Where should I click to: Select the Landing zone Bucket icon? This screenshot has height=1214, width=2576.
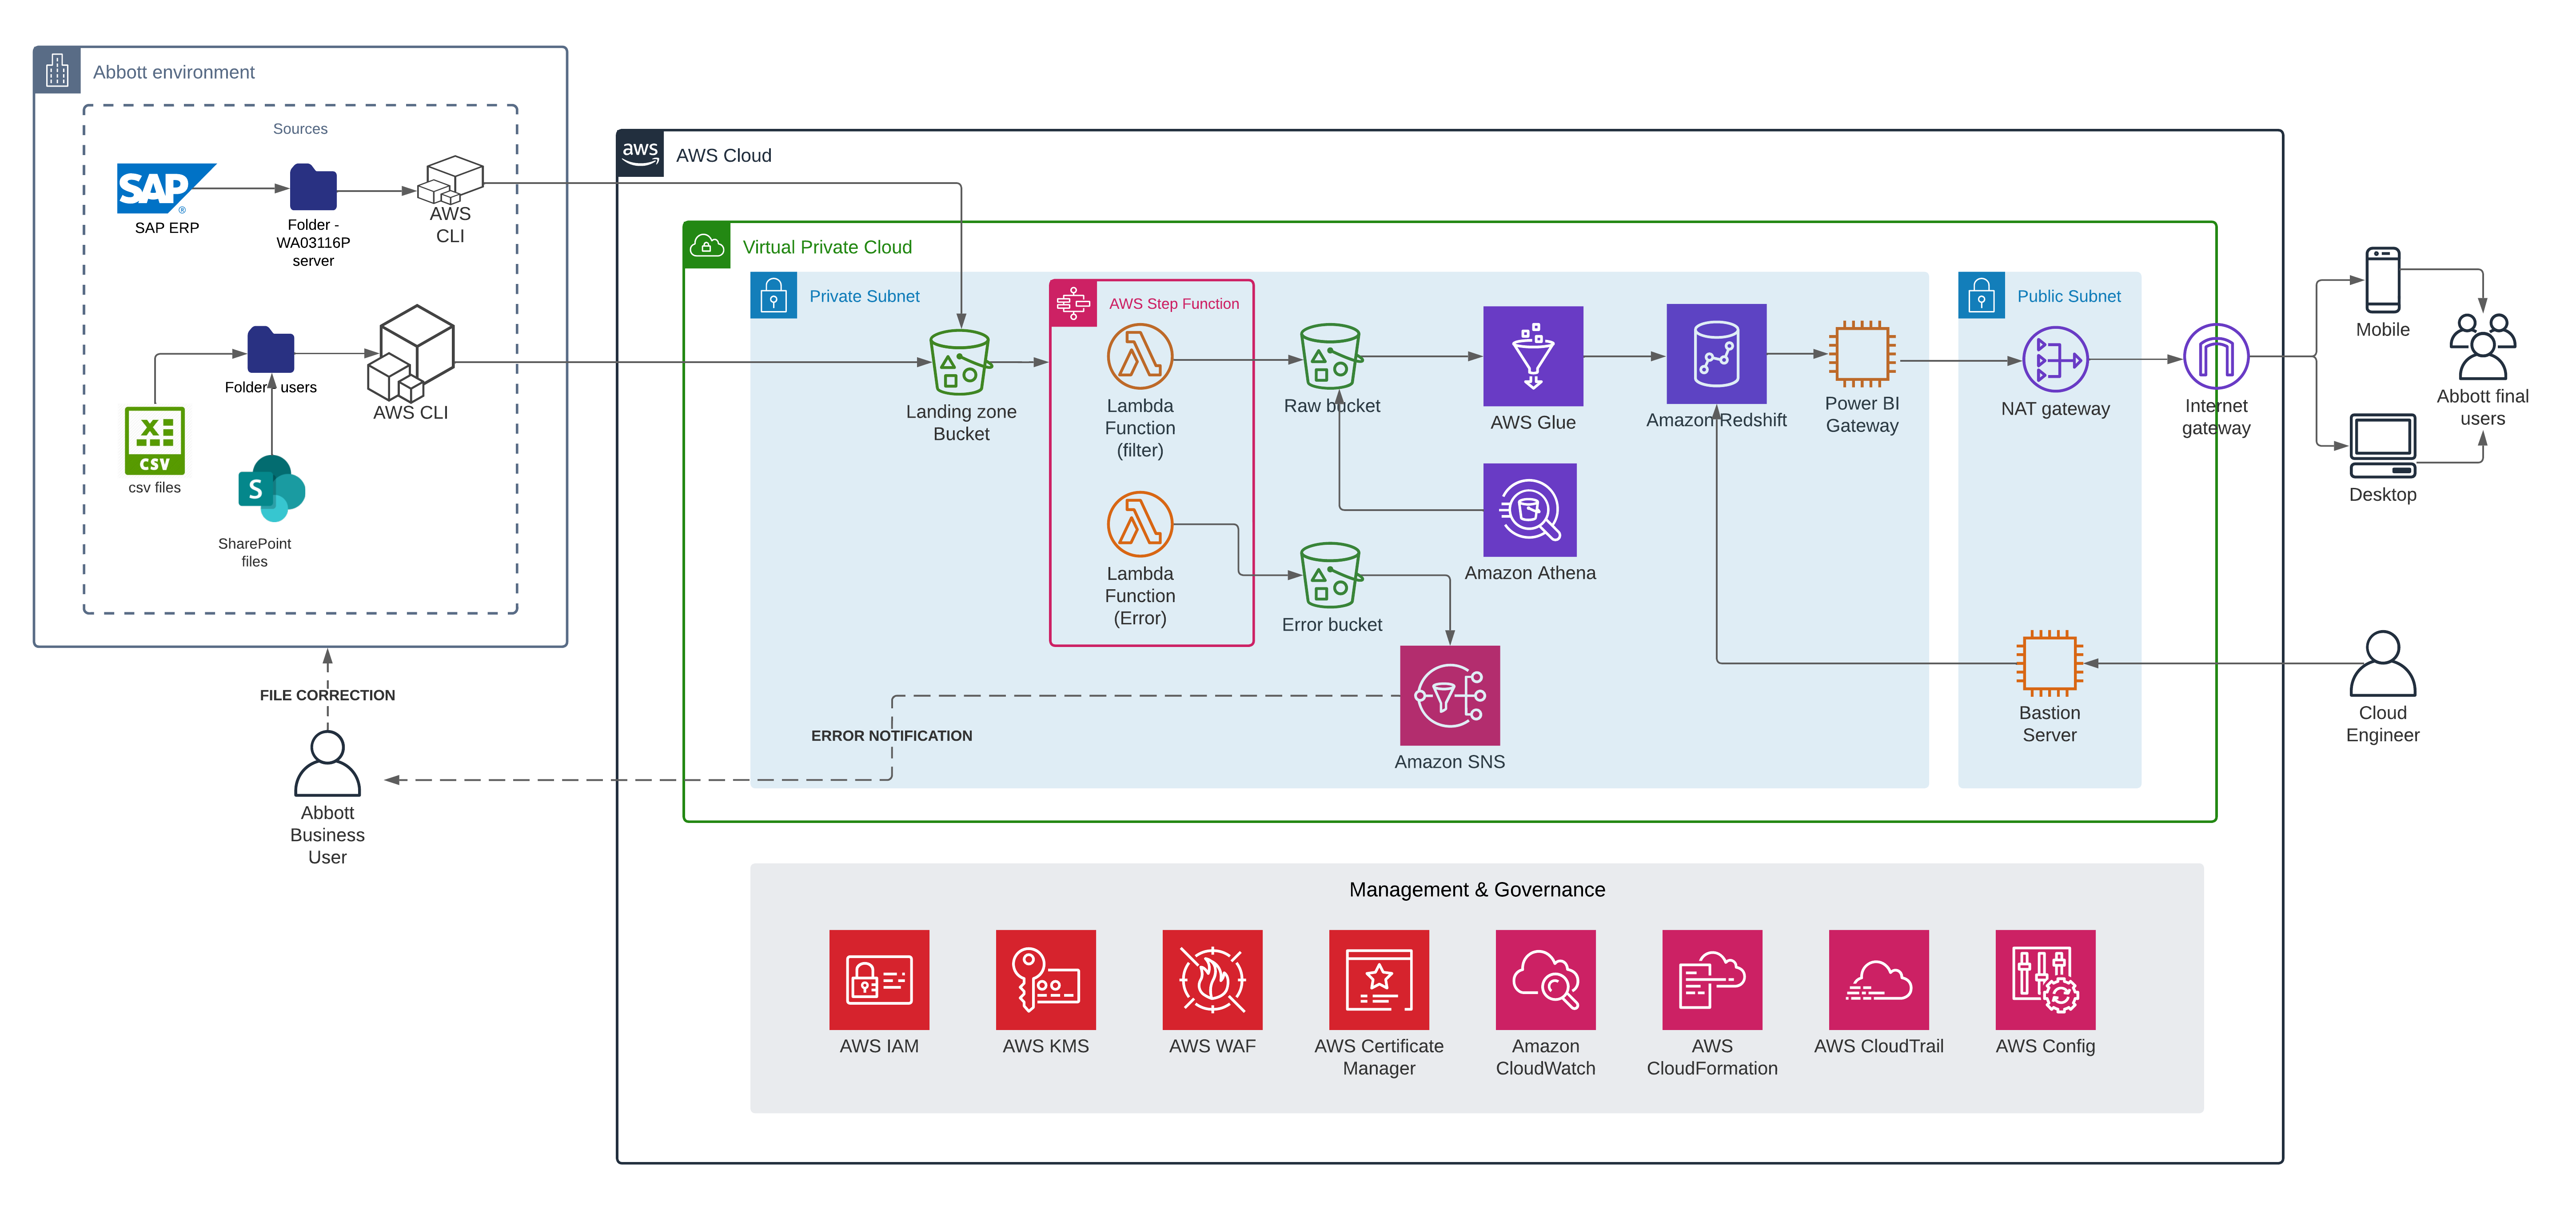[x=960, y=362]
